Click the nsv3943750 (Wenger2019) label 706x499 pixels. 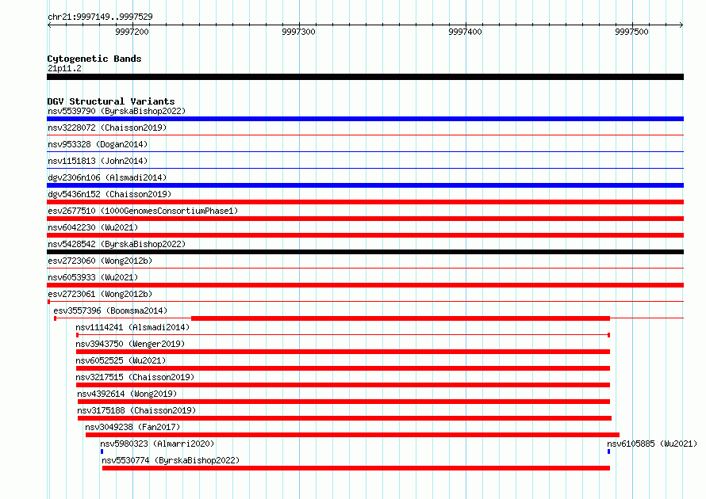[x=130, y=344]
